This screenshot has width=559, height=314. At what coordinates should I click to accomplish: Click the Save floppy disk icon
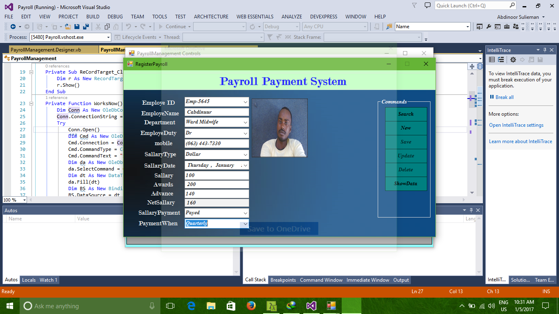77,27
